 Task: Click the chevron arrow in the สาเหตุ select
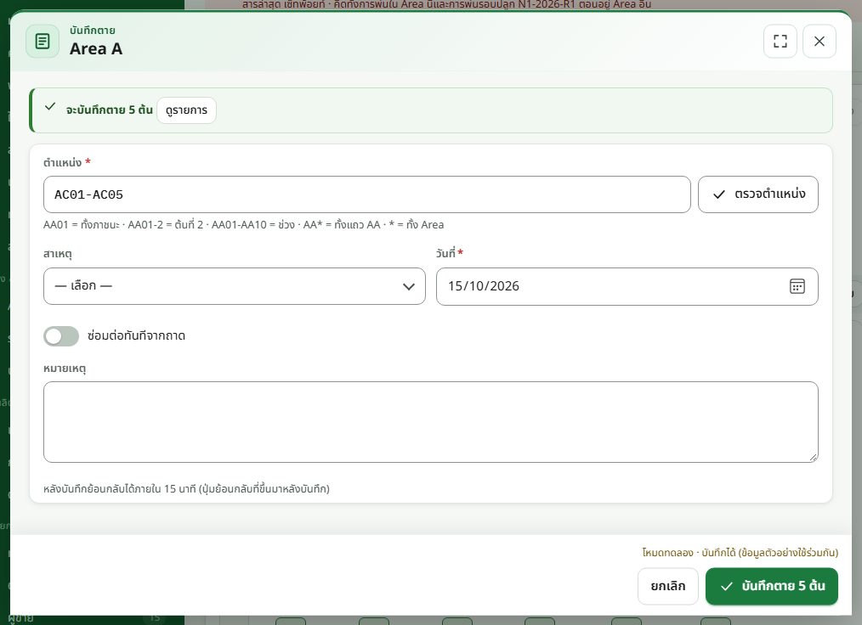pyautogui.click(x=408, y=287)
